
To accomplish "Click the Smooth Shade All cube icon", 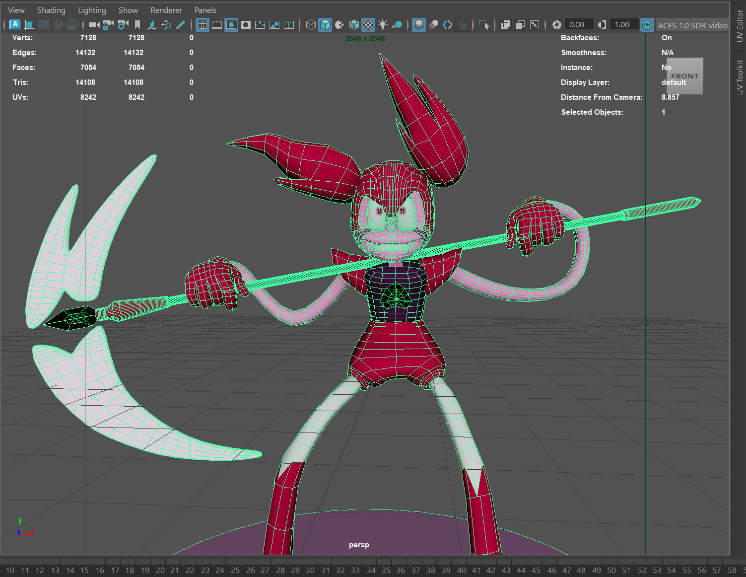I will (x=325, y=25).
